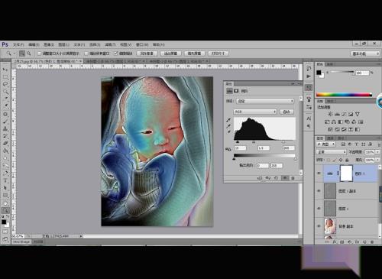Viewport: 382px width, 279px height.
Task: Add Black & White adjustment icon
Action: (x=341, y=122)
